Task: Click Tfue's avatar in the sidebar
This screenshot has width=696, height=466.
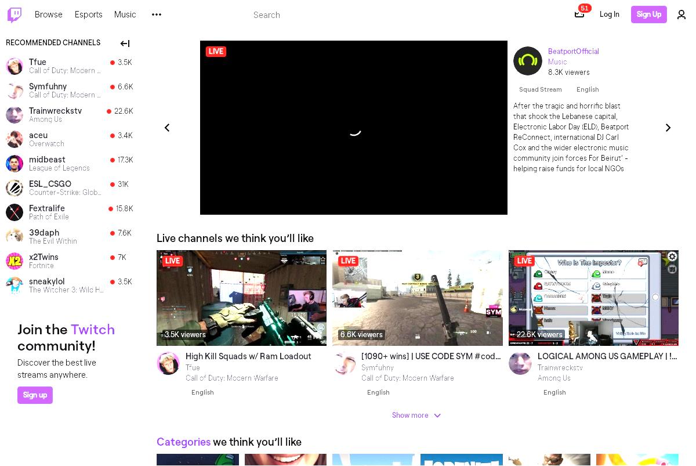Action: click(14, 66)
